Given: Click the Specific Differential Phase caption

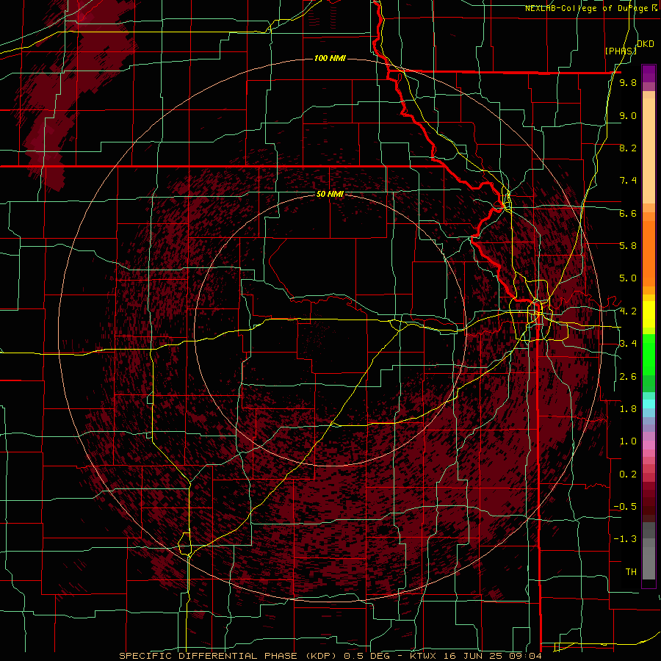Looking at the screenshot, I should [330, 656].
